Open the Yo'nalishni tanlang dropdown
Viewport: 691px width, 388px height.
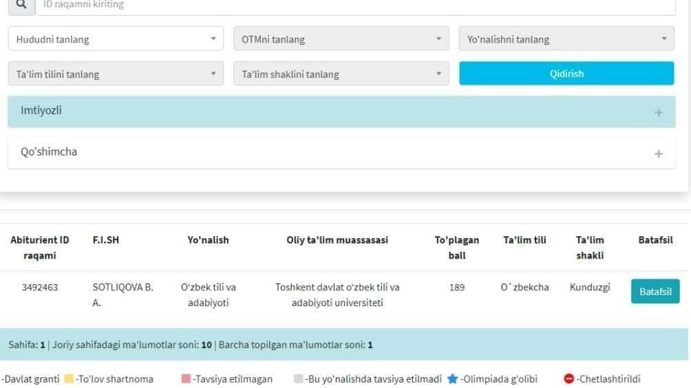point(566,39)
